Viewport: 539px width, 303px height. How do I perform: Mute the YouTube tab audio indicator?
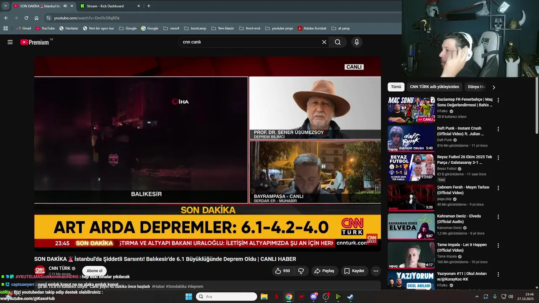[x=65, y=6]
